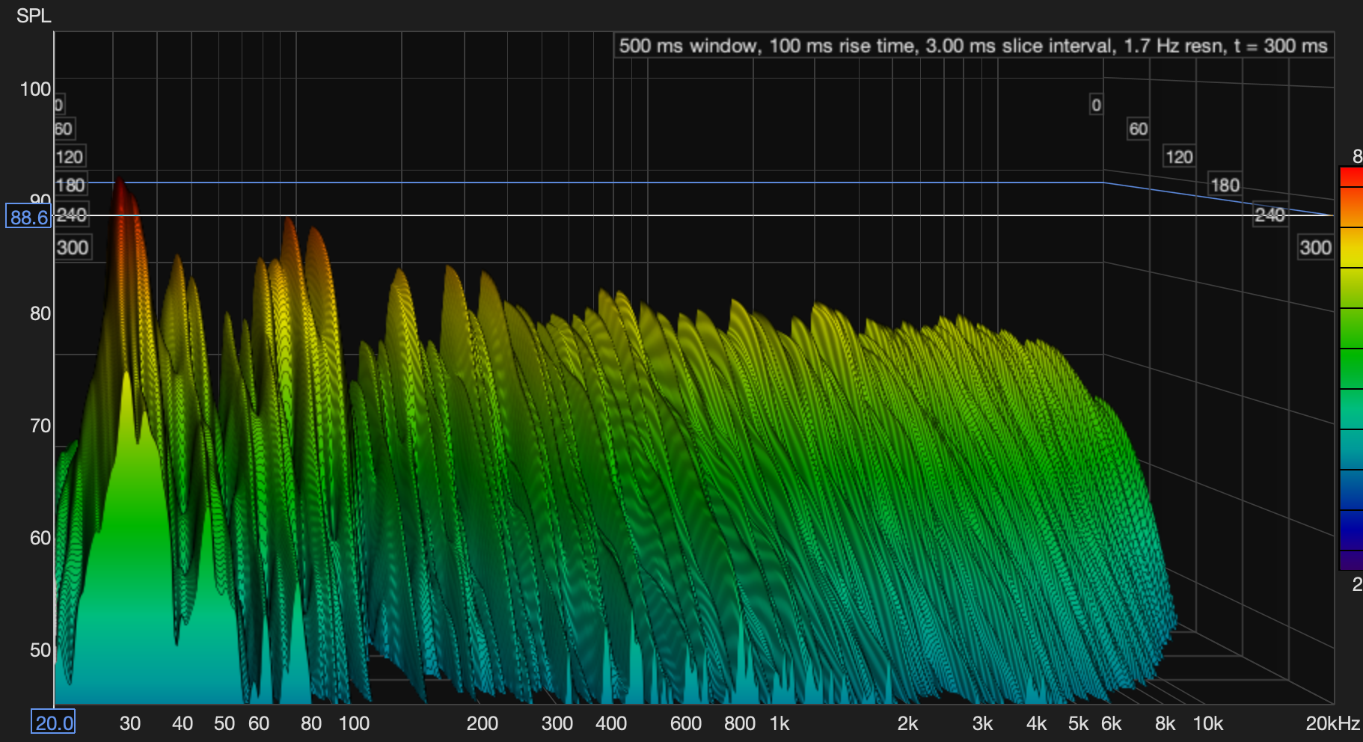This screenshot has height=742, width=1363.
Task: Click the right-side 300 ms time label
Action: point(1315,248)
